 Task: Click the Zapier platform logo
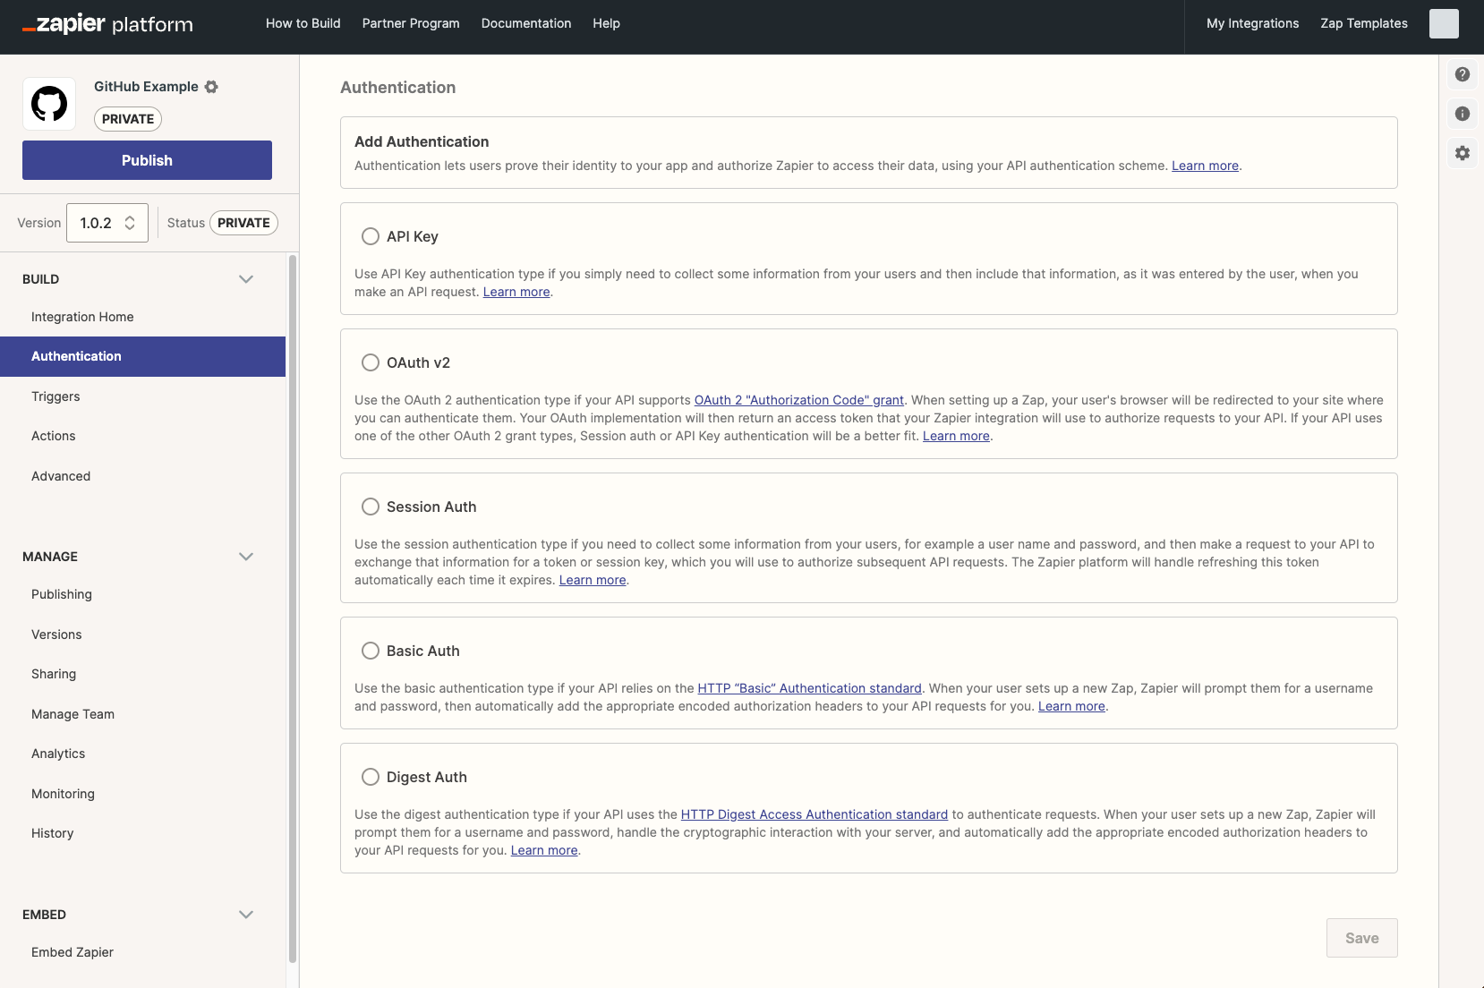pyautogui.click(x=107, y=24)
